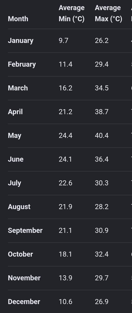
Task: Select August's maximum value 28.2
Action: coord(102,207)
